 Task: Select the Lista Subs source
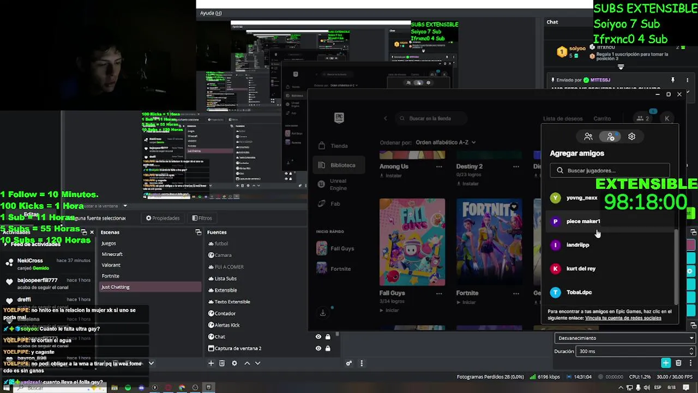[x=225, y=278]
